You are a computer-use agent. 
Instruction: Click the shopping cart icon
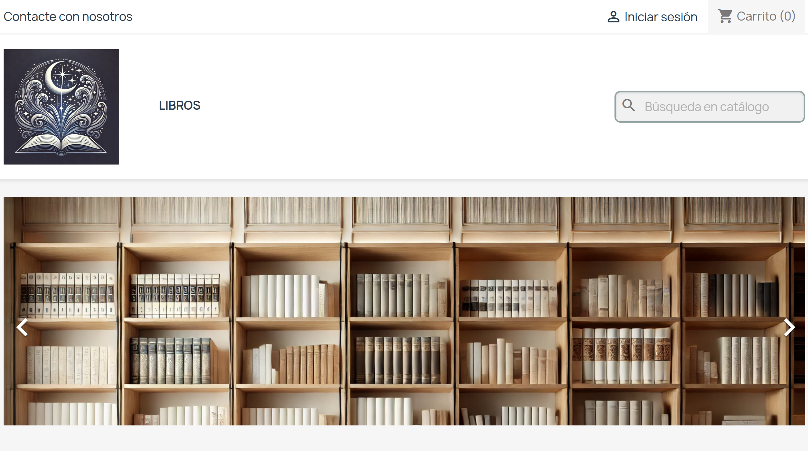[x=725, y=16]
